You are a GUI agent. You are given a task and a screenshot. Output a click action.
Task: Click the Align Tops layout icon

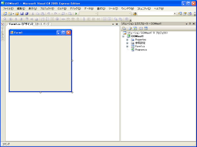(x=27, y=19)
